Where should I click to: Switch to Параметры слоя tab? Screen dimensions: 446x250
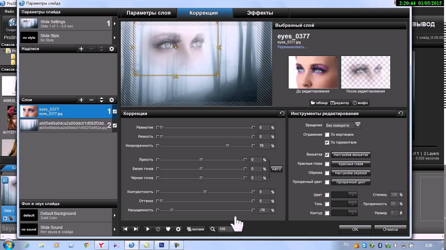coord(149,13)
